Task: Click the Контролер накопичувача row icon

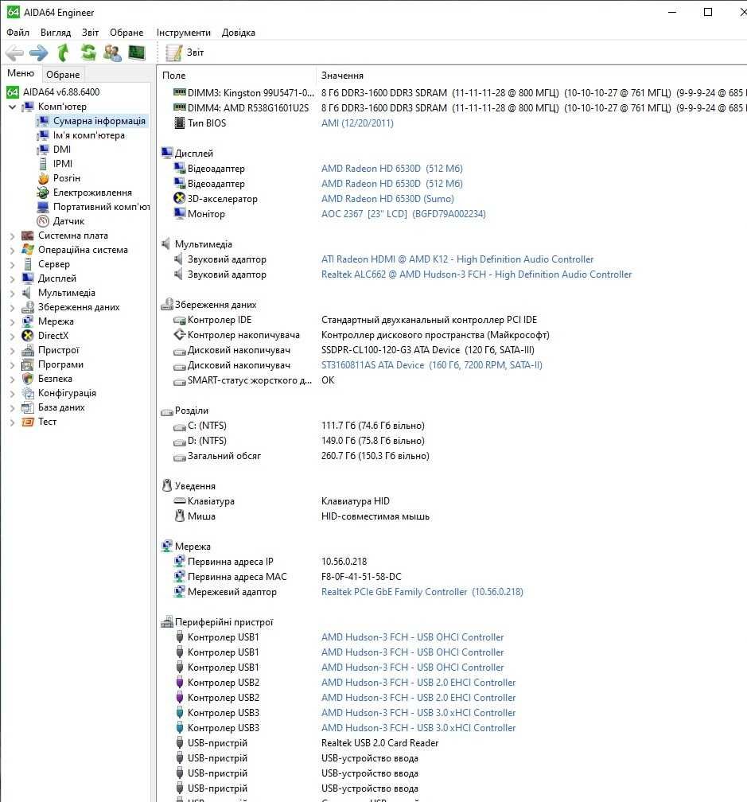Action: tap(180, 334)
